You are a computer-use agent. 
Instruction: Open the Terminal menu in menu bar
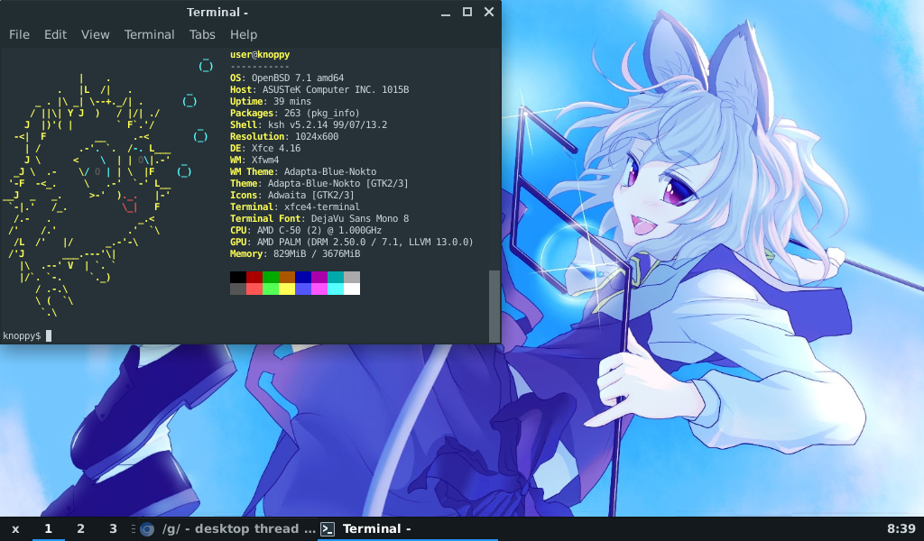[x=149, y=35]
